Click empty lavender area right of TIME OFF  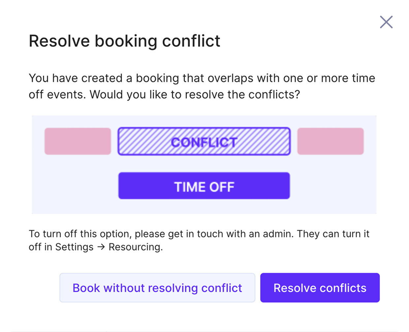(333, 186)
